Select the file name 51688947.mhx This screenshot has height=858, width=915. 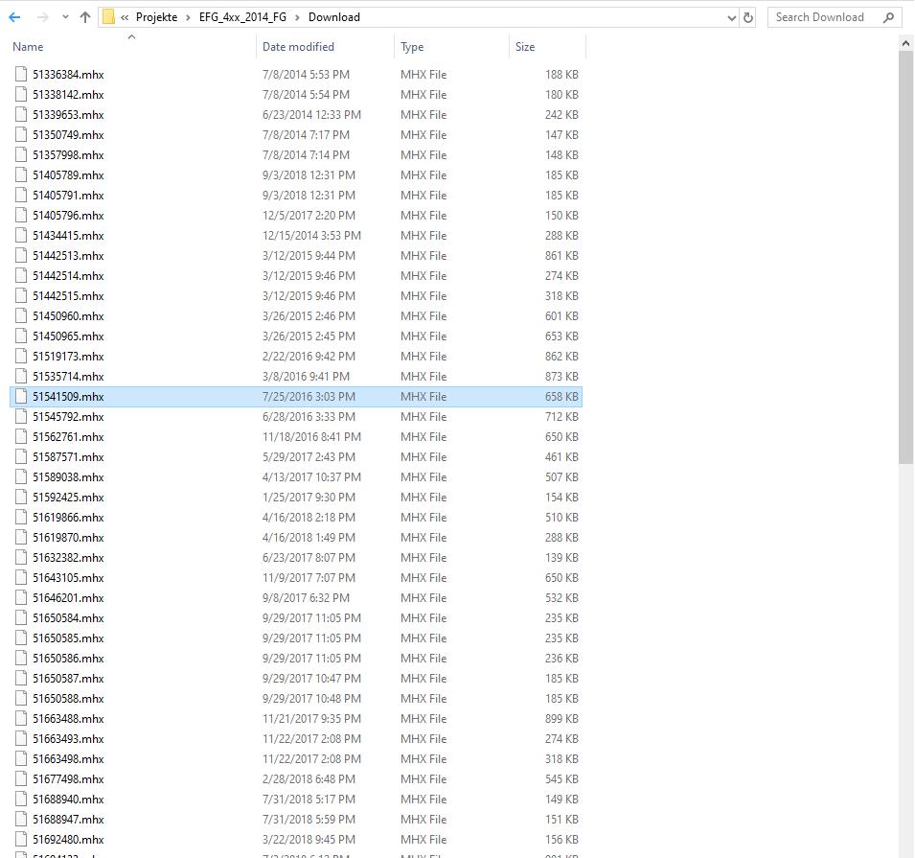click(68, 820)
